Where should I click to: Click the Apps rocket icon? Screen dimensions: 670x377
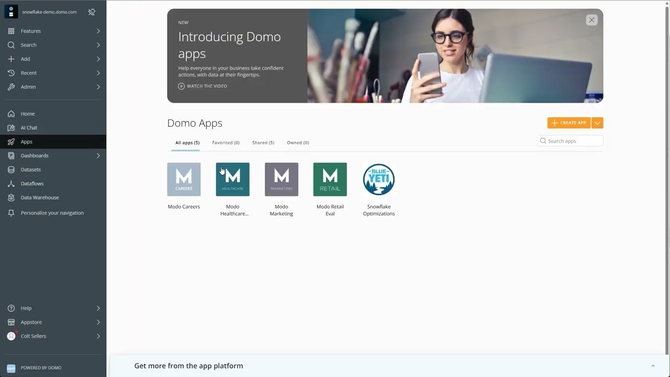pos(11,141)
